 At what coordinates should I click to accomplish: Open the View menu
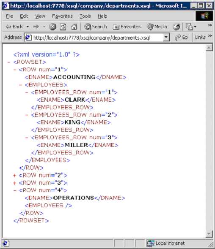tap(40, 16)
